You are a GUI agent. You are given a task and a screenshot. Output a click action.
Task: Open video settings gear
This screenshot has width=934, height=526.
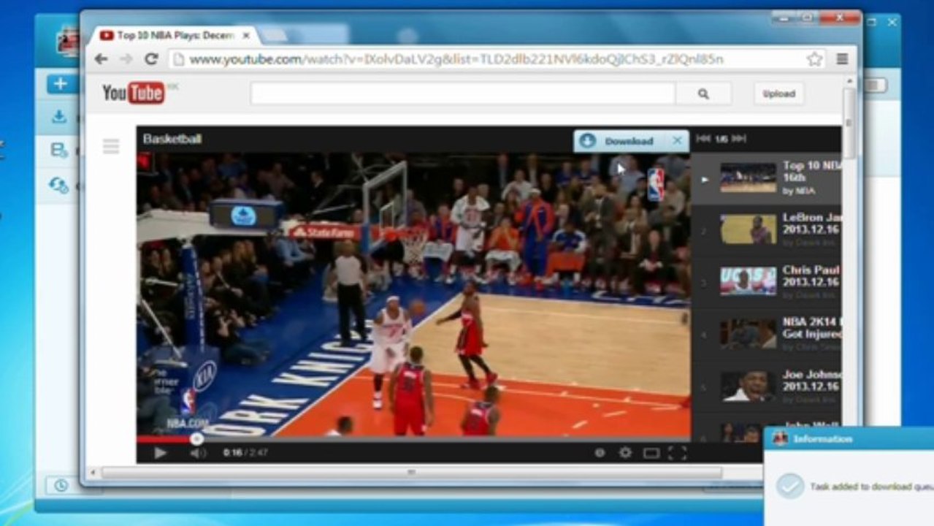[x=625, y=453]
